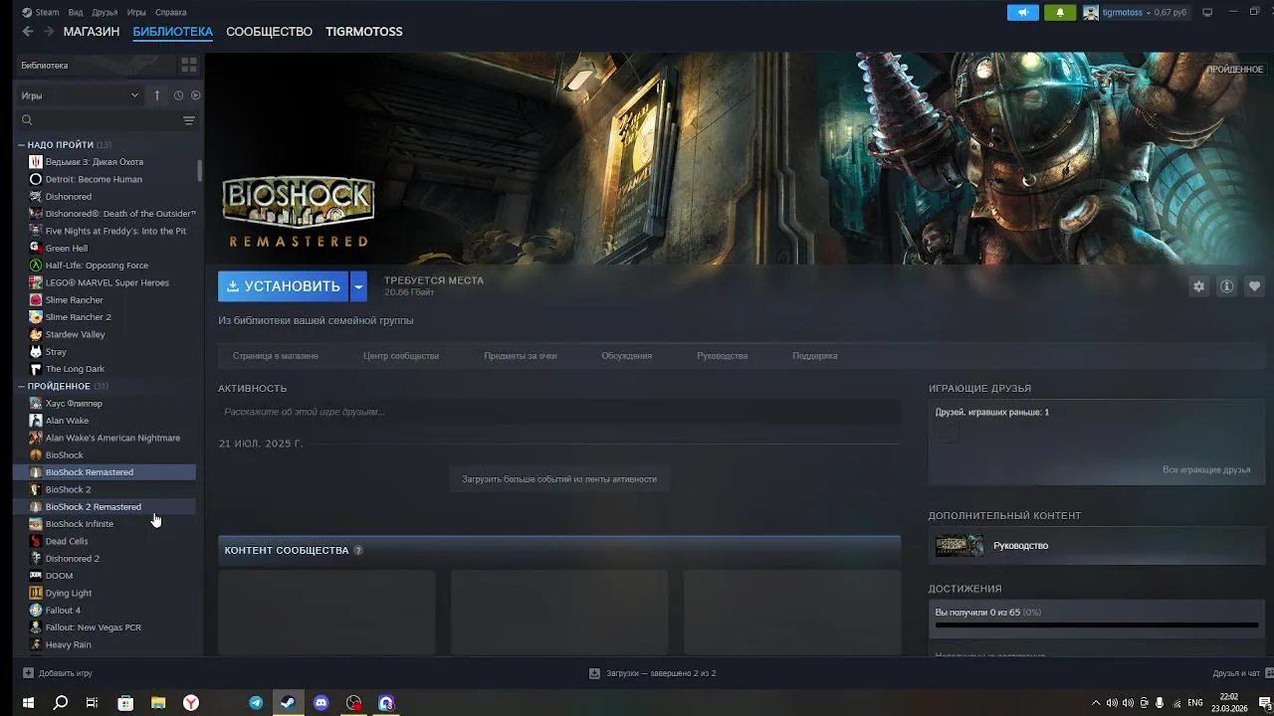The height and width of the screenshot is (716, 1274).
Task: Open Discord from taskbar
Action: tap(320, 703)
